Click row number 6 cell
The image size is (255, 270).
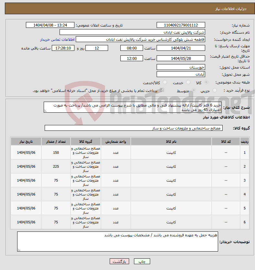pos(245,222)
